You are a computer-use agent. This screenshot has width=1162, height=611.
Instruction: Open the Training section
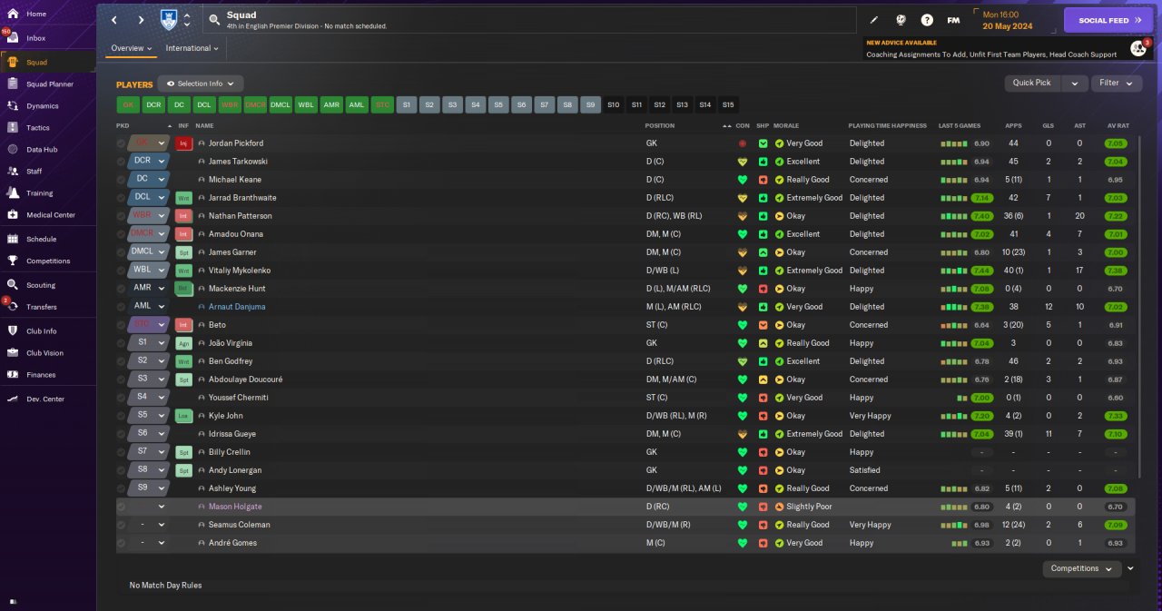tap(39, 192)
